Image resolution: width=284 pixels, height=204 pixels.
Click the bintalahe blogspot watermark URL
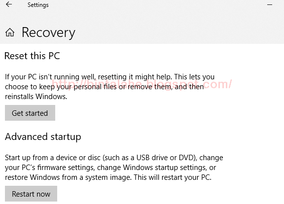pos(142,84)
